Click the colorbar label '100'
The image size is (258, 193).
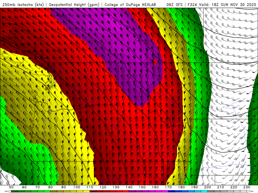[77, 187]
